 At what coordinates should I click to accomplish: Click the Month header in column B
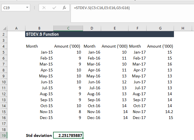pyautogui.click(x=39, y=46)
